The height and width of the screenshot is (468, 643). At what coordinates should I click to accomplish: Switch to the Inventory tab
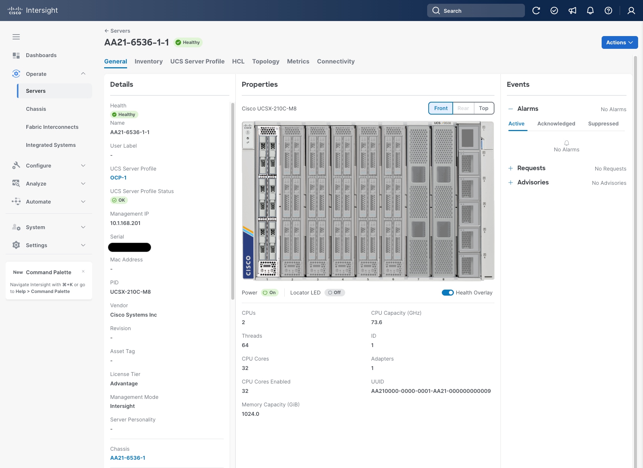pos(149,61)
